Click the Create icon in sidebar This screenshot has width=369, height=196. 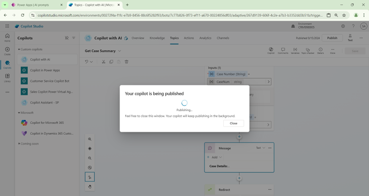(7, 51)
